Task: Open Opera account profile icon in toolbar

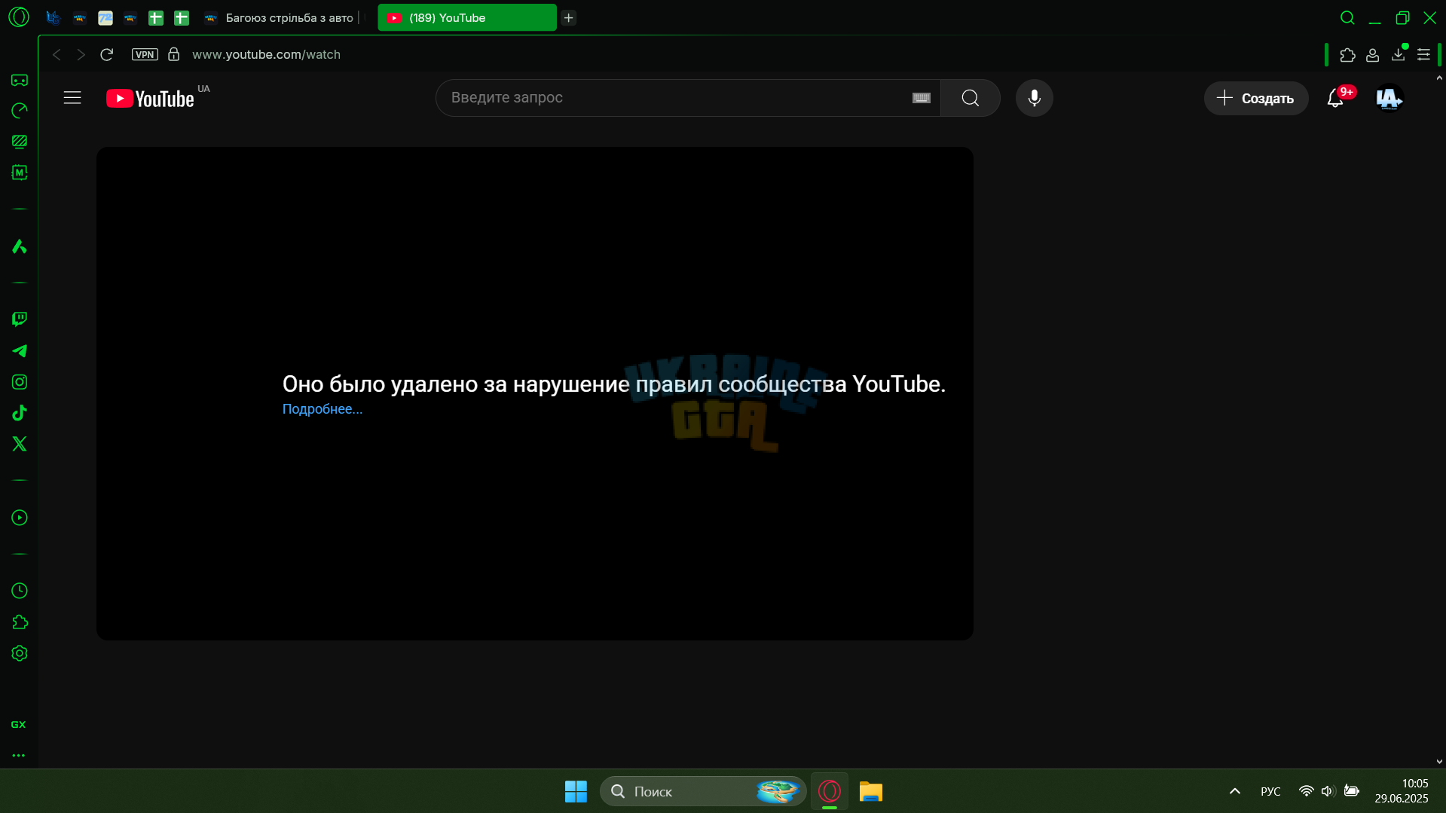Action: pos(1372,55)
